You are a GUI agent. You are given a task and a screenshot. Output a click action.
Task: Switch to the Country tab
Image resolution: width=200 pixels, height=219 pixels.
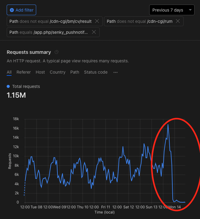coord(57,72)
